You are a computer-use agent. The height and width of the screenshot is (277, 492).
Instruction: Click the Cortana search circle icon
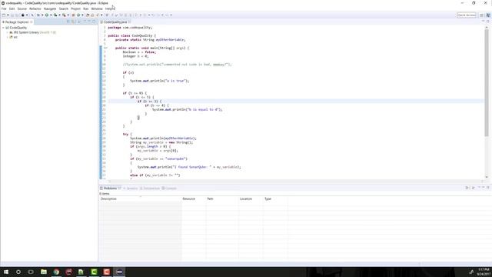pos(18,272)
